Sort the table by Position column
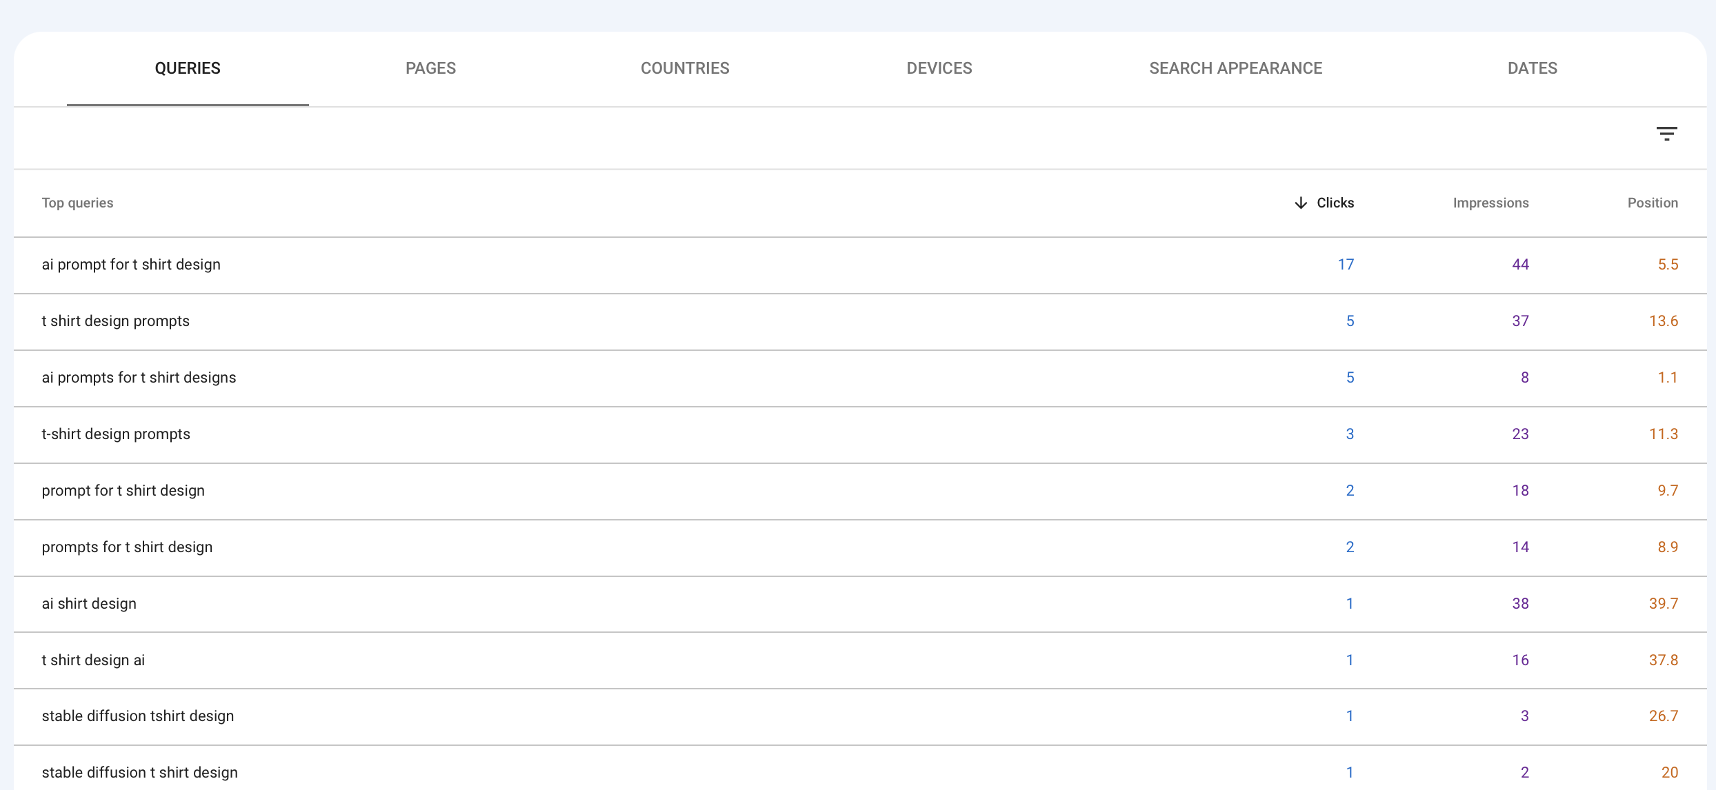Screen dimensions: 1716x790 pyautogui.click(x=1653, y=203)
